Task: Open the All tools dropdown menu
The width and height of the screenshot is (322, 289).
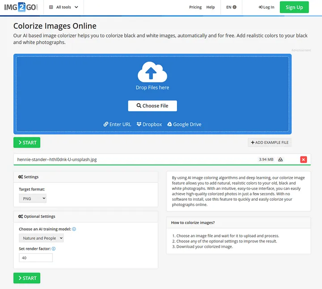Action: coord(64,7)
